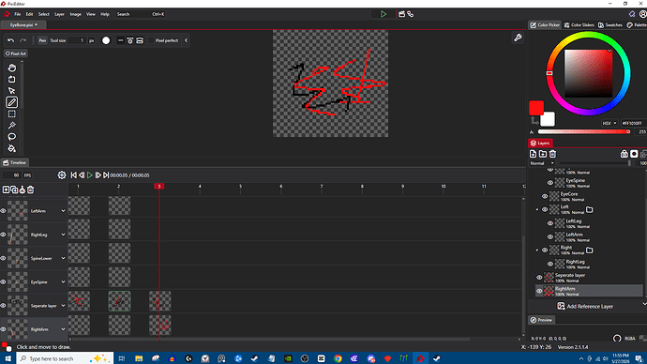Open timeline settings gear

[62, 175]
